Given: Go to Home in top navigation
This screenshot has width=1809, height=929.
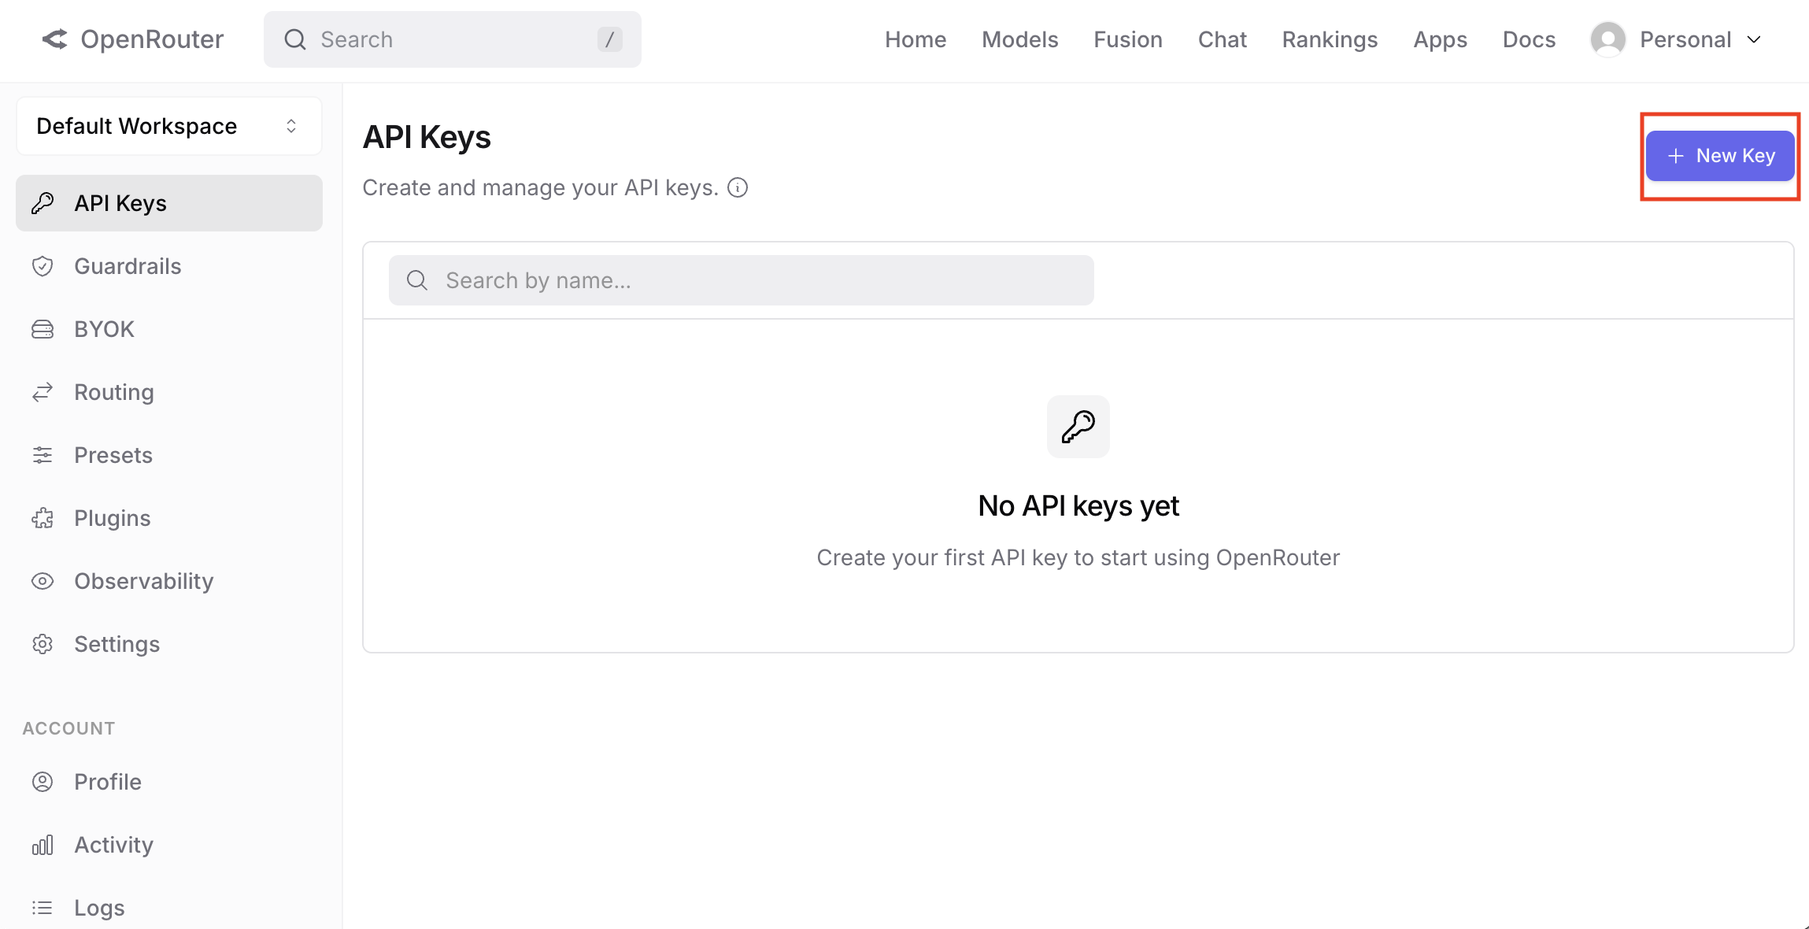Looking at the screenshot, I should point(916,39).
